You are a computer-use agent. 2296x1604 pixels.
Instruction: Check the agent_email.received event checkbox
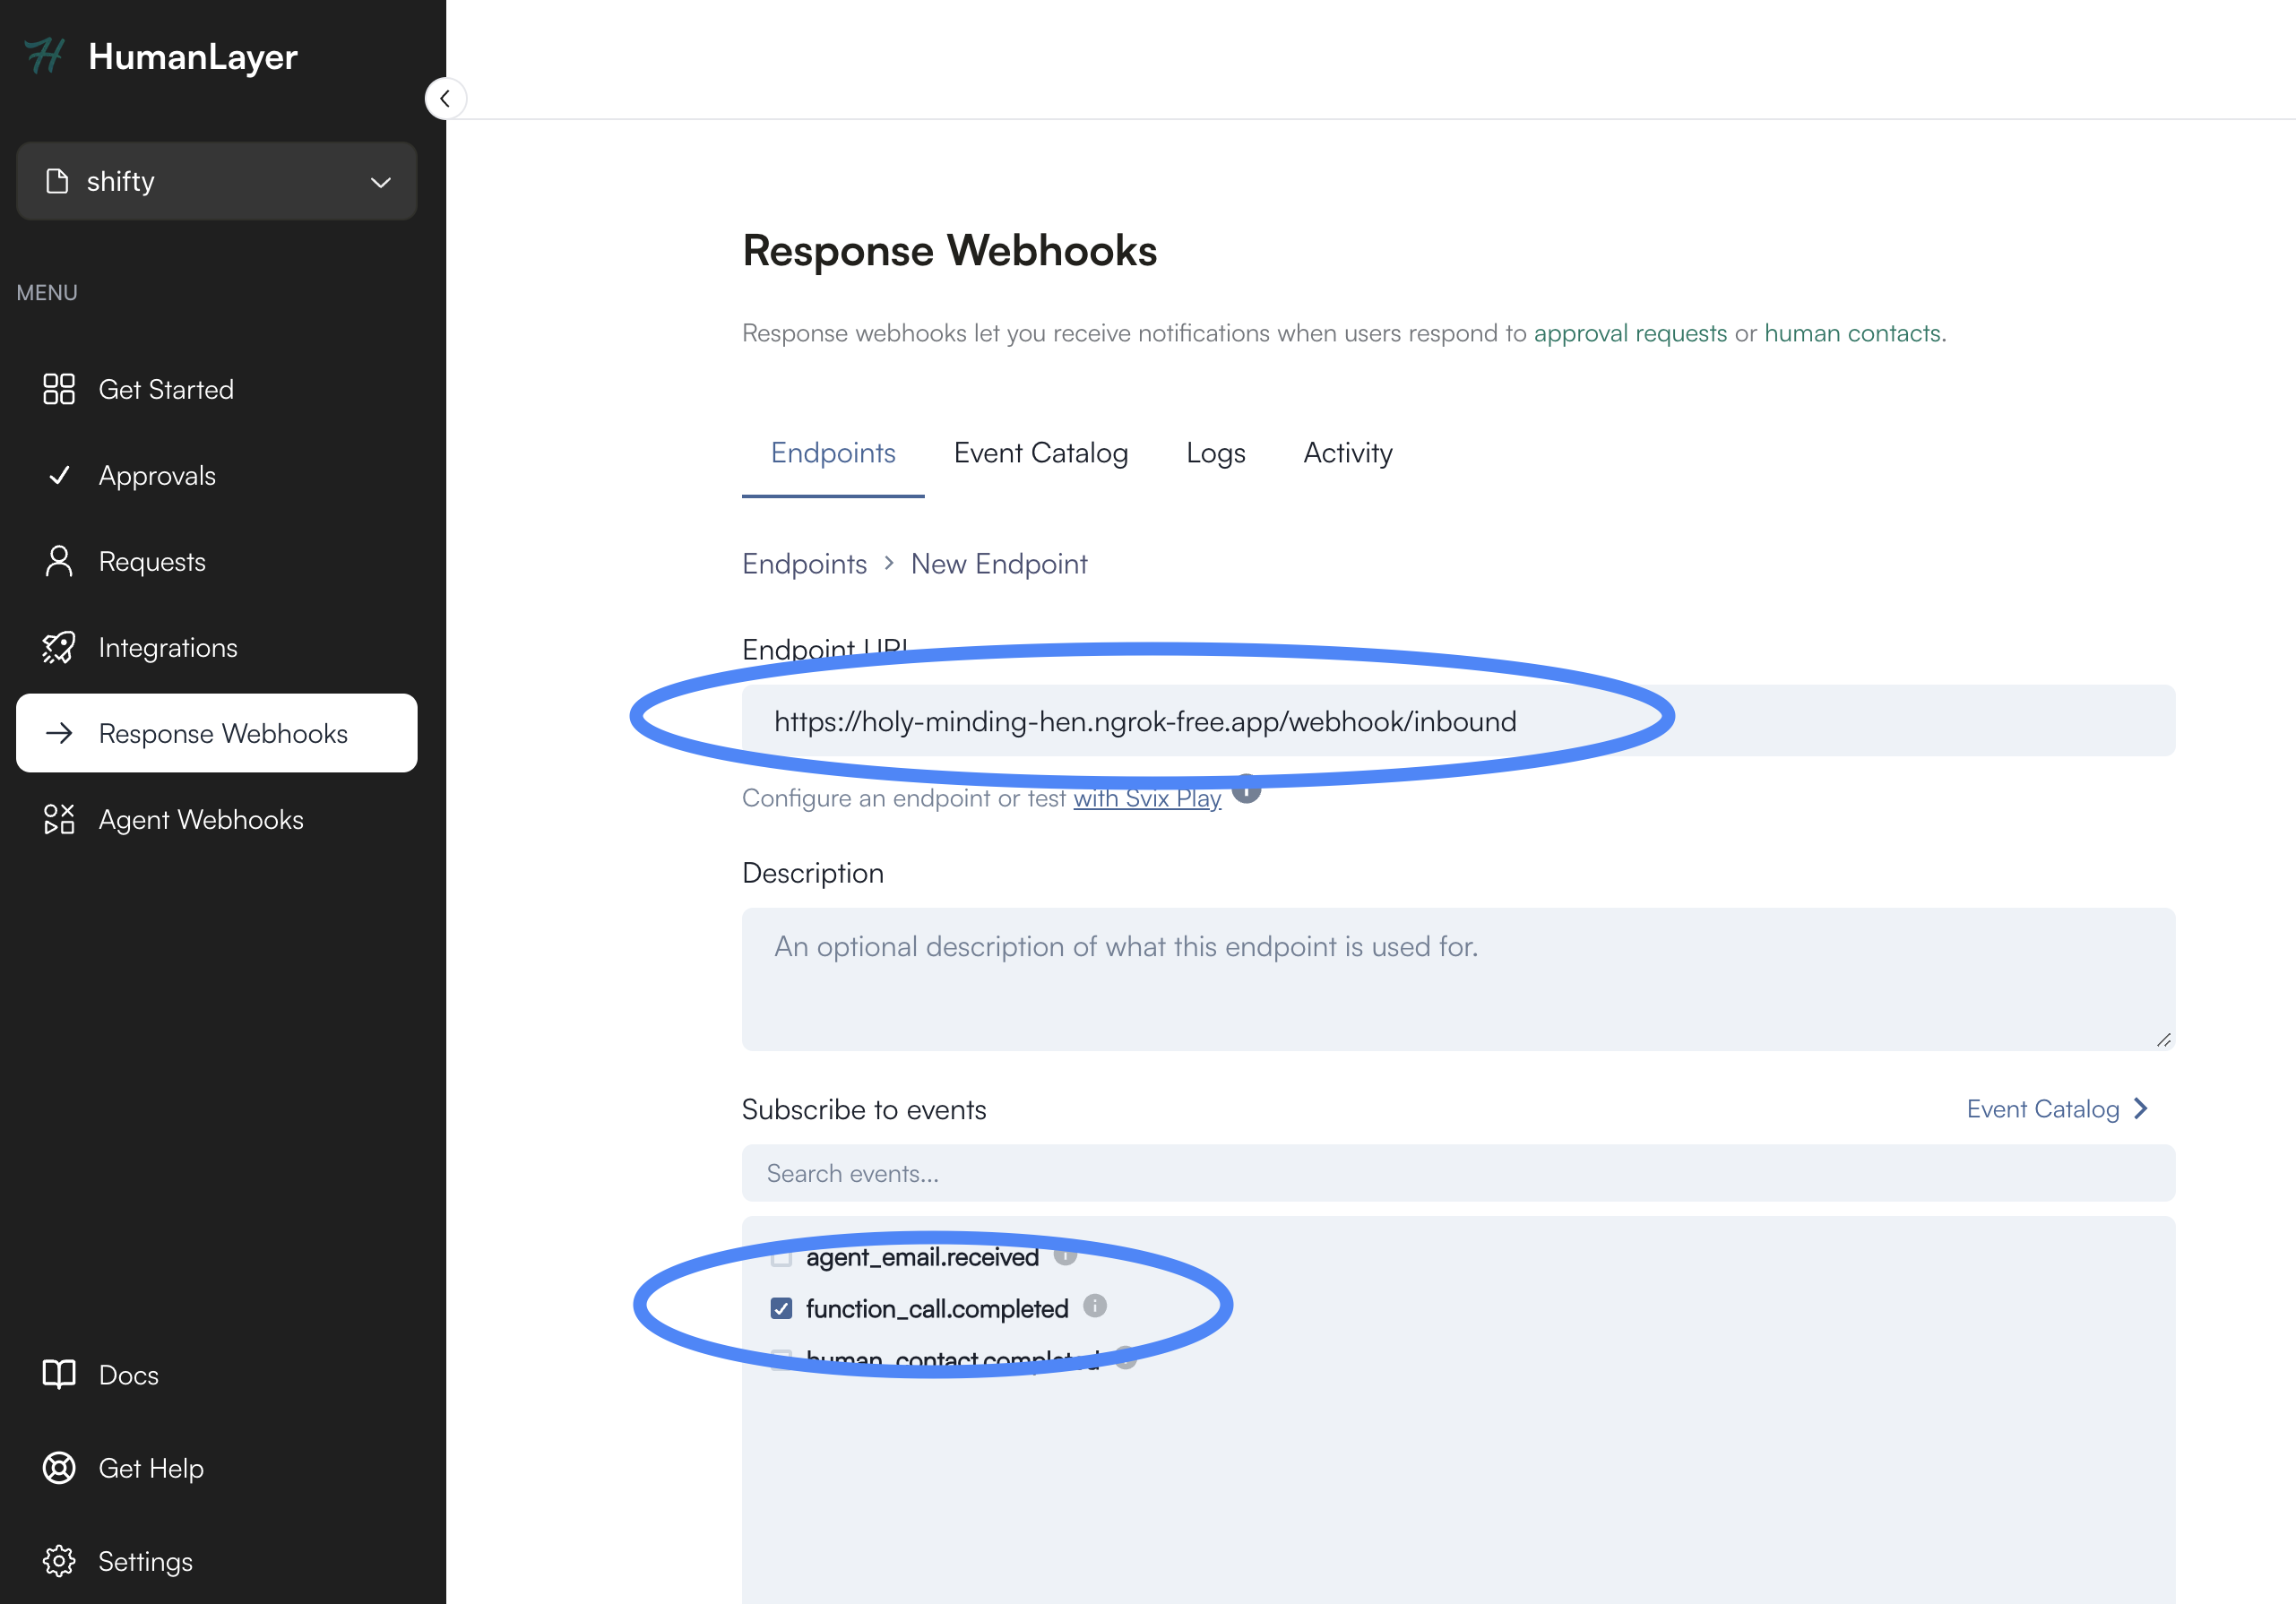coord(781,1257)
